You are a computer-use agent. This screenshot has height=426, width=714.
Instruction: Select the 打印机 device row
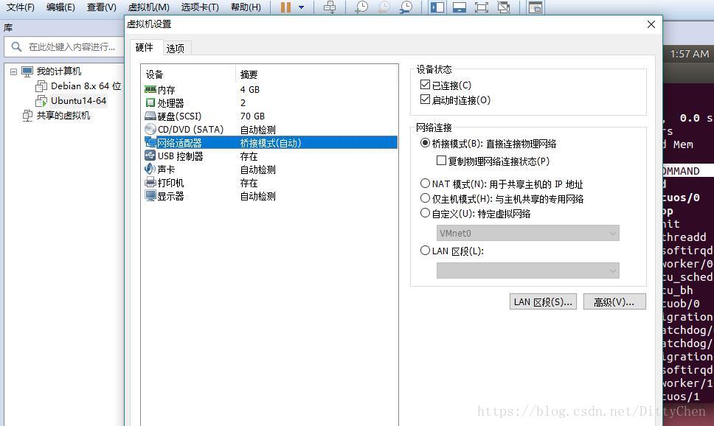coord(271,183)
